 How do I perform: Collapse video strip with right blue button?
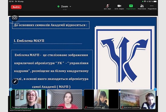click(155, 89)
